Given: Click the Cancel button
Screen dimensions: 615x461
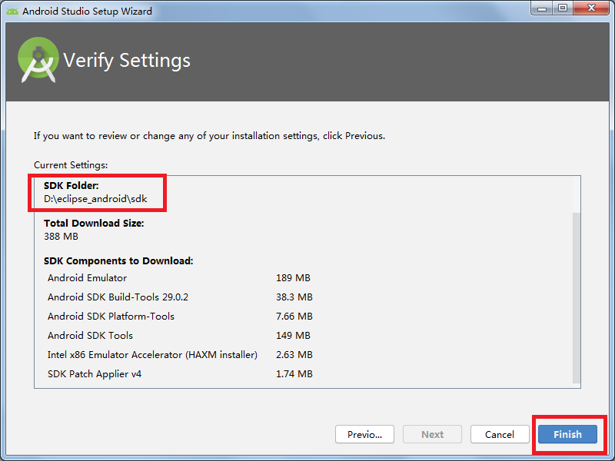Looking at the screenshot, I should pyautogui.click(x=499, y=434).
